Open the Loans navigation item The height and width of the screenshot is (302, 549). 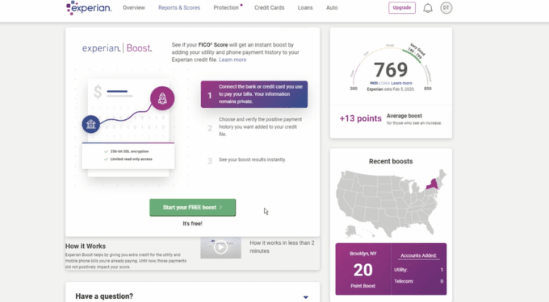click(305, 8)
